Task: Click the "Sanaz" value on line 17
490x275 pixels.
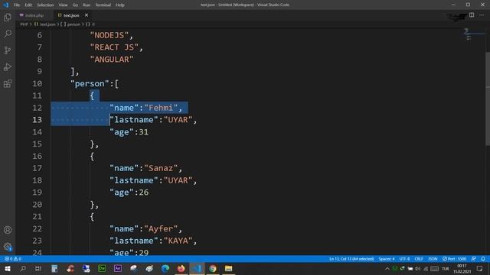Action: 161,168
